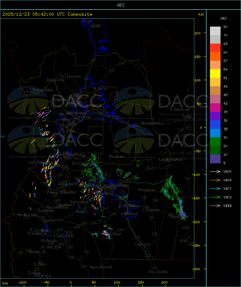Viewport: 241px width, 287px height.
Task: Click the Pampa_Diamante map label
Action: click(x=61, y=192)
